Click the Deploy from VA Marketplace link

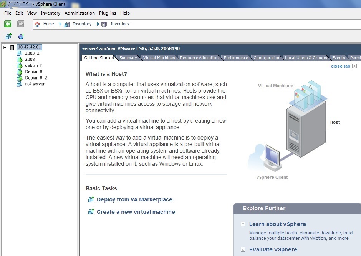134,199
